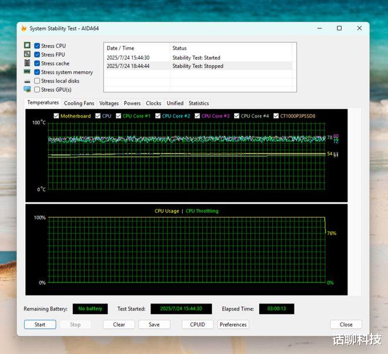Click the CPU Throttling graph legend label
The width and height of the screenshot is (388, 354).
point(202,211)
